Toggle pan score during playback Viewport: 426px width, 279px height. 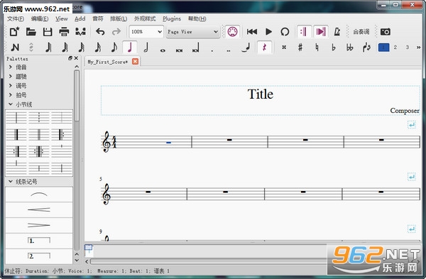[x=321, y=32]
